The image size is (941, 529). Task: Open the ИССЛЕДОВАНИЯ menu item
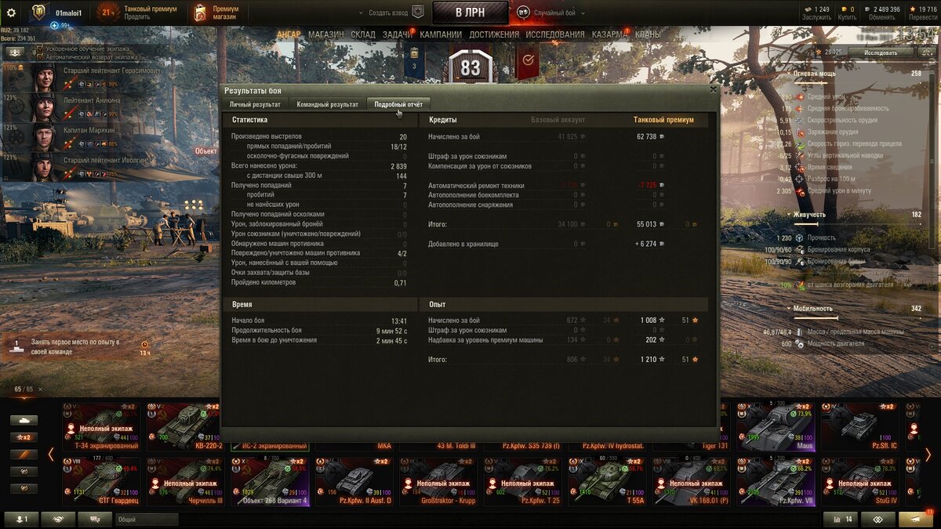point(555,34)
